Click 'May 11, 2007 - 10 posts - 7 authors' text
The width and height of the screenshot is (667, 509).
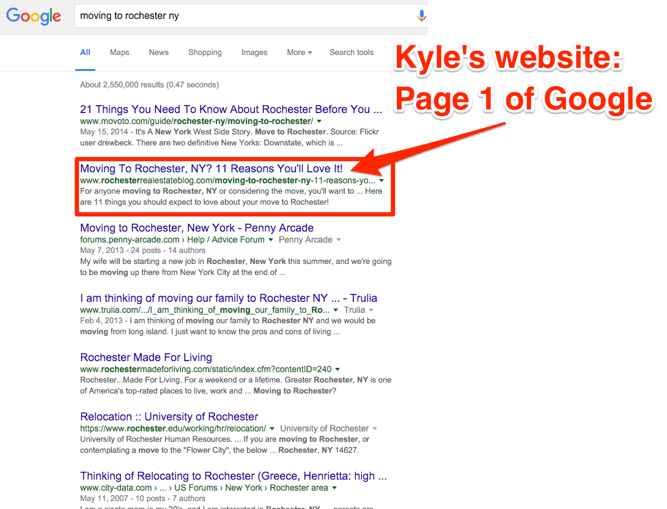[x=142, y=499]
